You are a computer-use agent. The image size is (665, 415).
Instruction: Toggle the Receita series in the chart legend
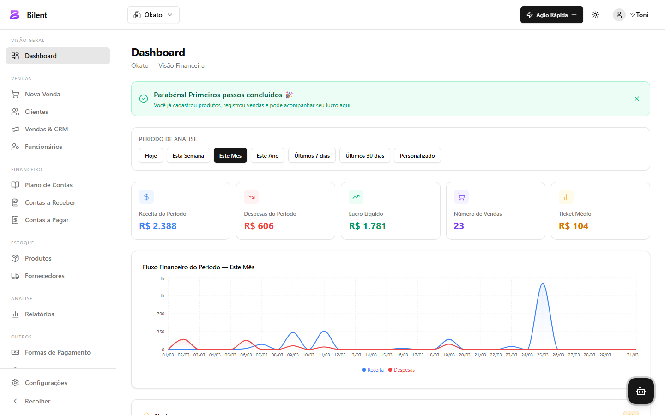click(x=373, y=369)
